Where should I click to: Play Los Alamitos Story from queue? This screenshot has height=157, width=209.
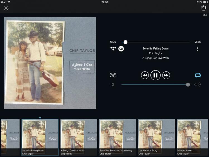(156, 137)
